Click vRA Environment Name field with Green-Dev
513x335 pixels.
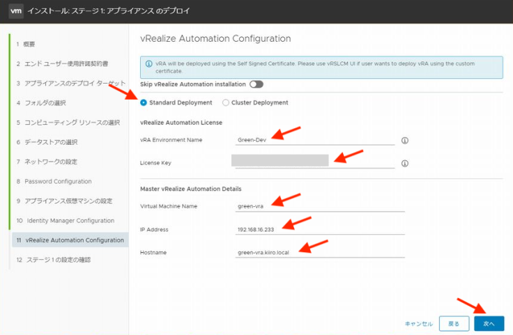click(x=315, y=140)
